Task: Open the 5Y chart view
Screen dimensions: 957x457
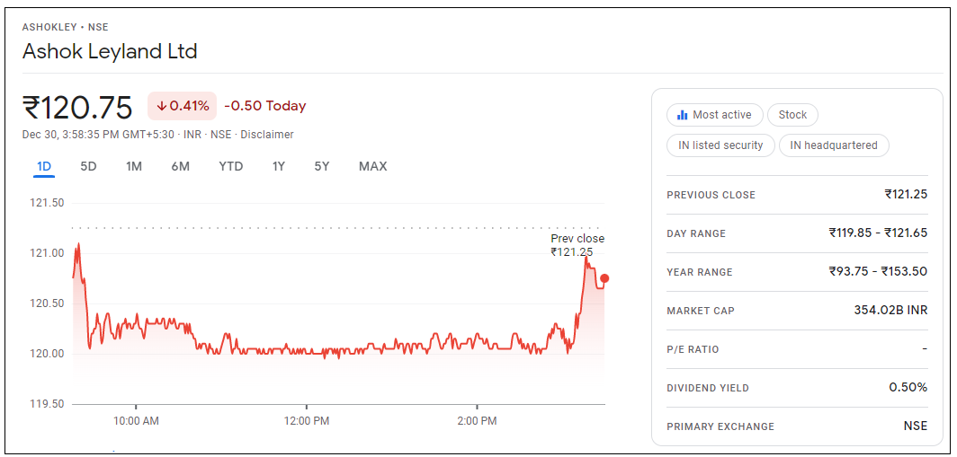Action: [322, 166]
